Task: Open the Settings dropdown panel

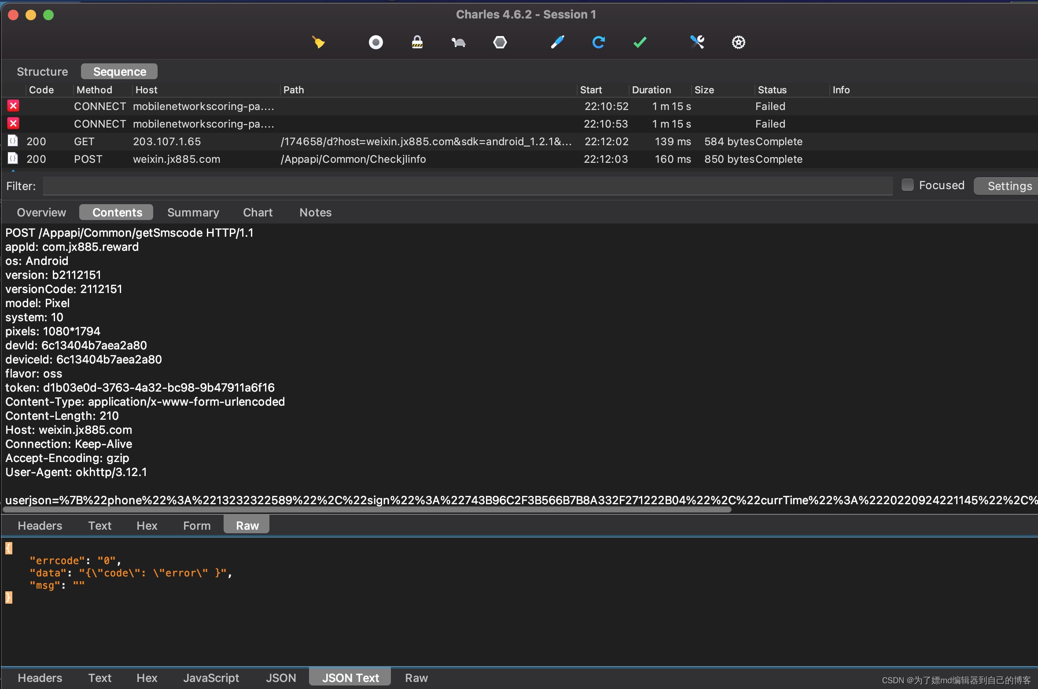Action: click(1009, 185)
